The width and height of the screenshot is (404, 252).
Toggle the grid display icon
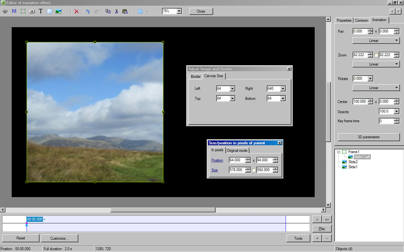(140, 11)
